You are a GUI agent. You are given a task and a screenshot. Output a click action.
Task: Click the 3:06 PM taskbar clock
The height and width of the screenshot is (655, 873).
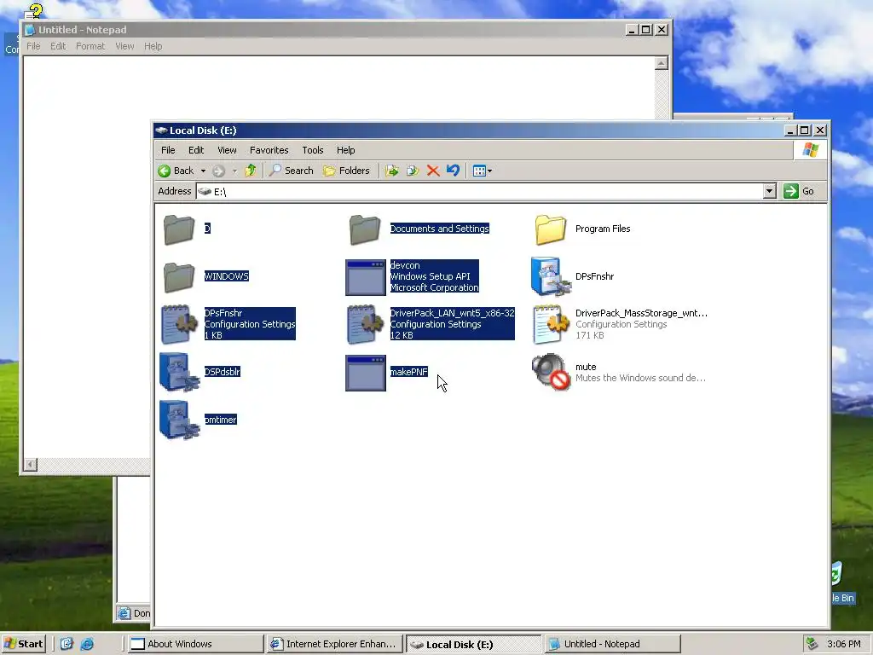pos(843,644)
